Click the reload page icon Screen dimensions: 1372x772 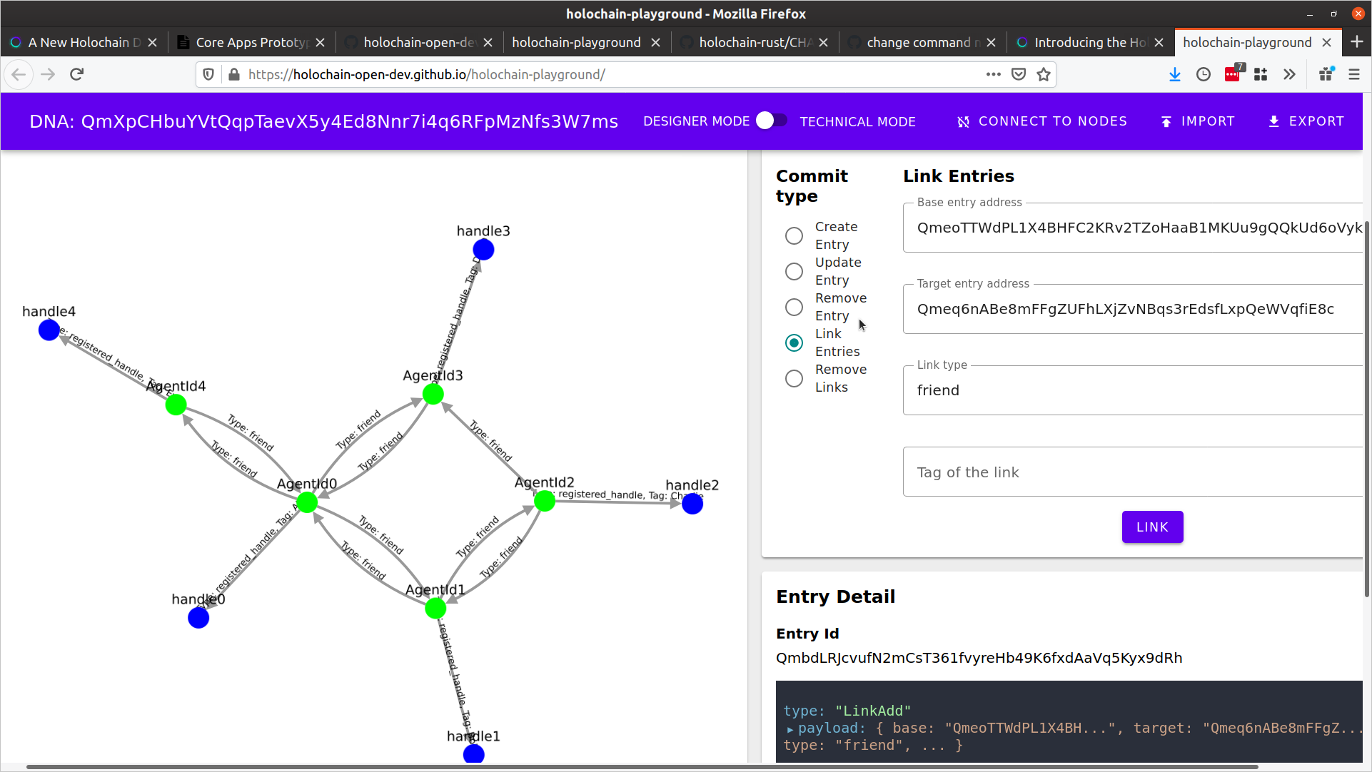[77, 74]
